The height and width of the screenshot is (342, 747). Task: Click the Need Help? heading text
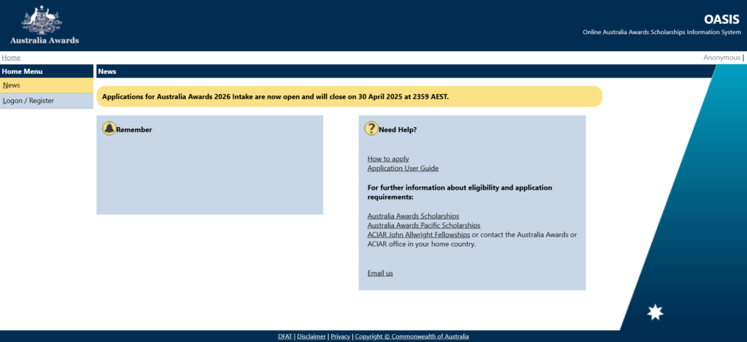click(398, 130)
